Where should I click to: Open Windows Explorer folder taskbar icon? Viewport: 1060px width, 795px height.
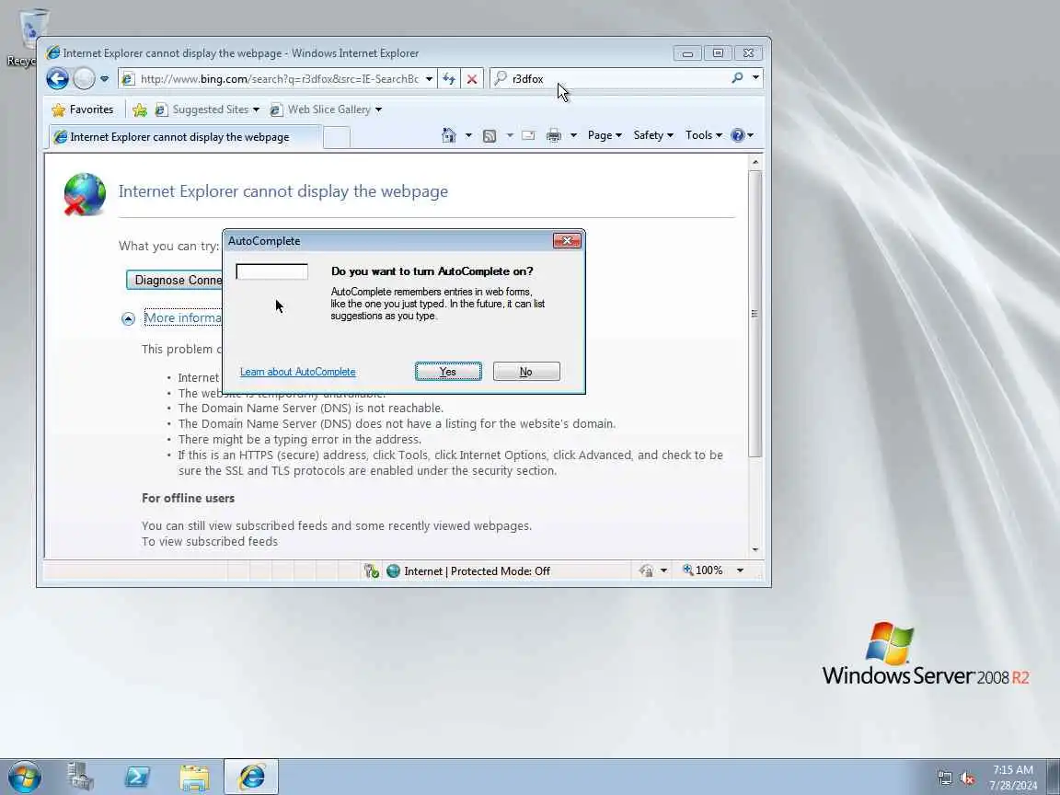(x=195, y=777)
